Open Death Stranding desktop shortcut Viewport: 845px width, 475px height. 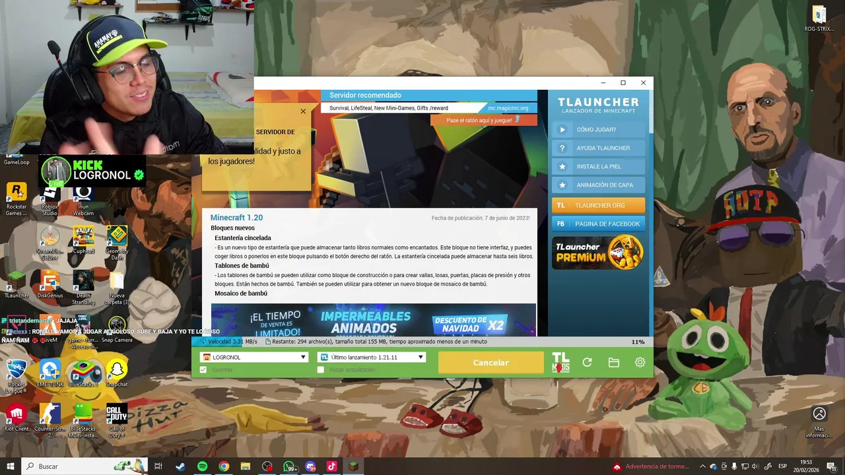pyautogui.click(x=83, y=288)
